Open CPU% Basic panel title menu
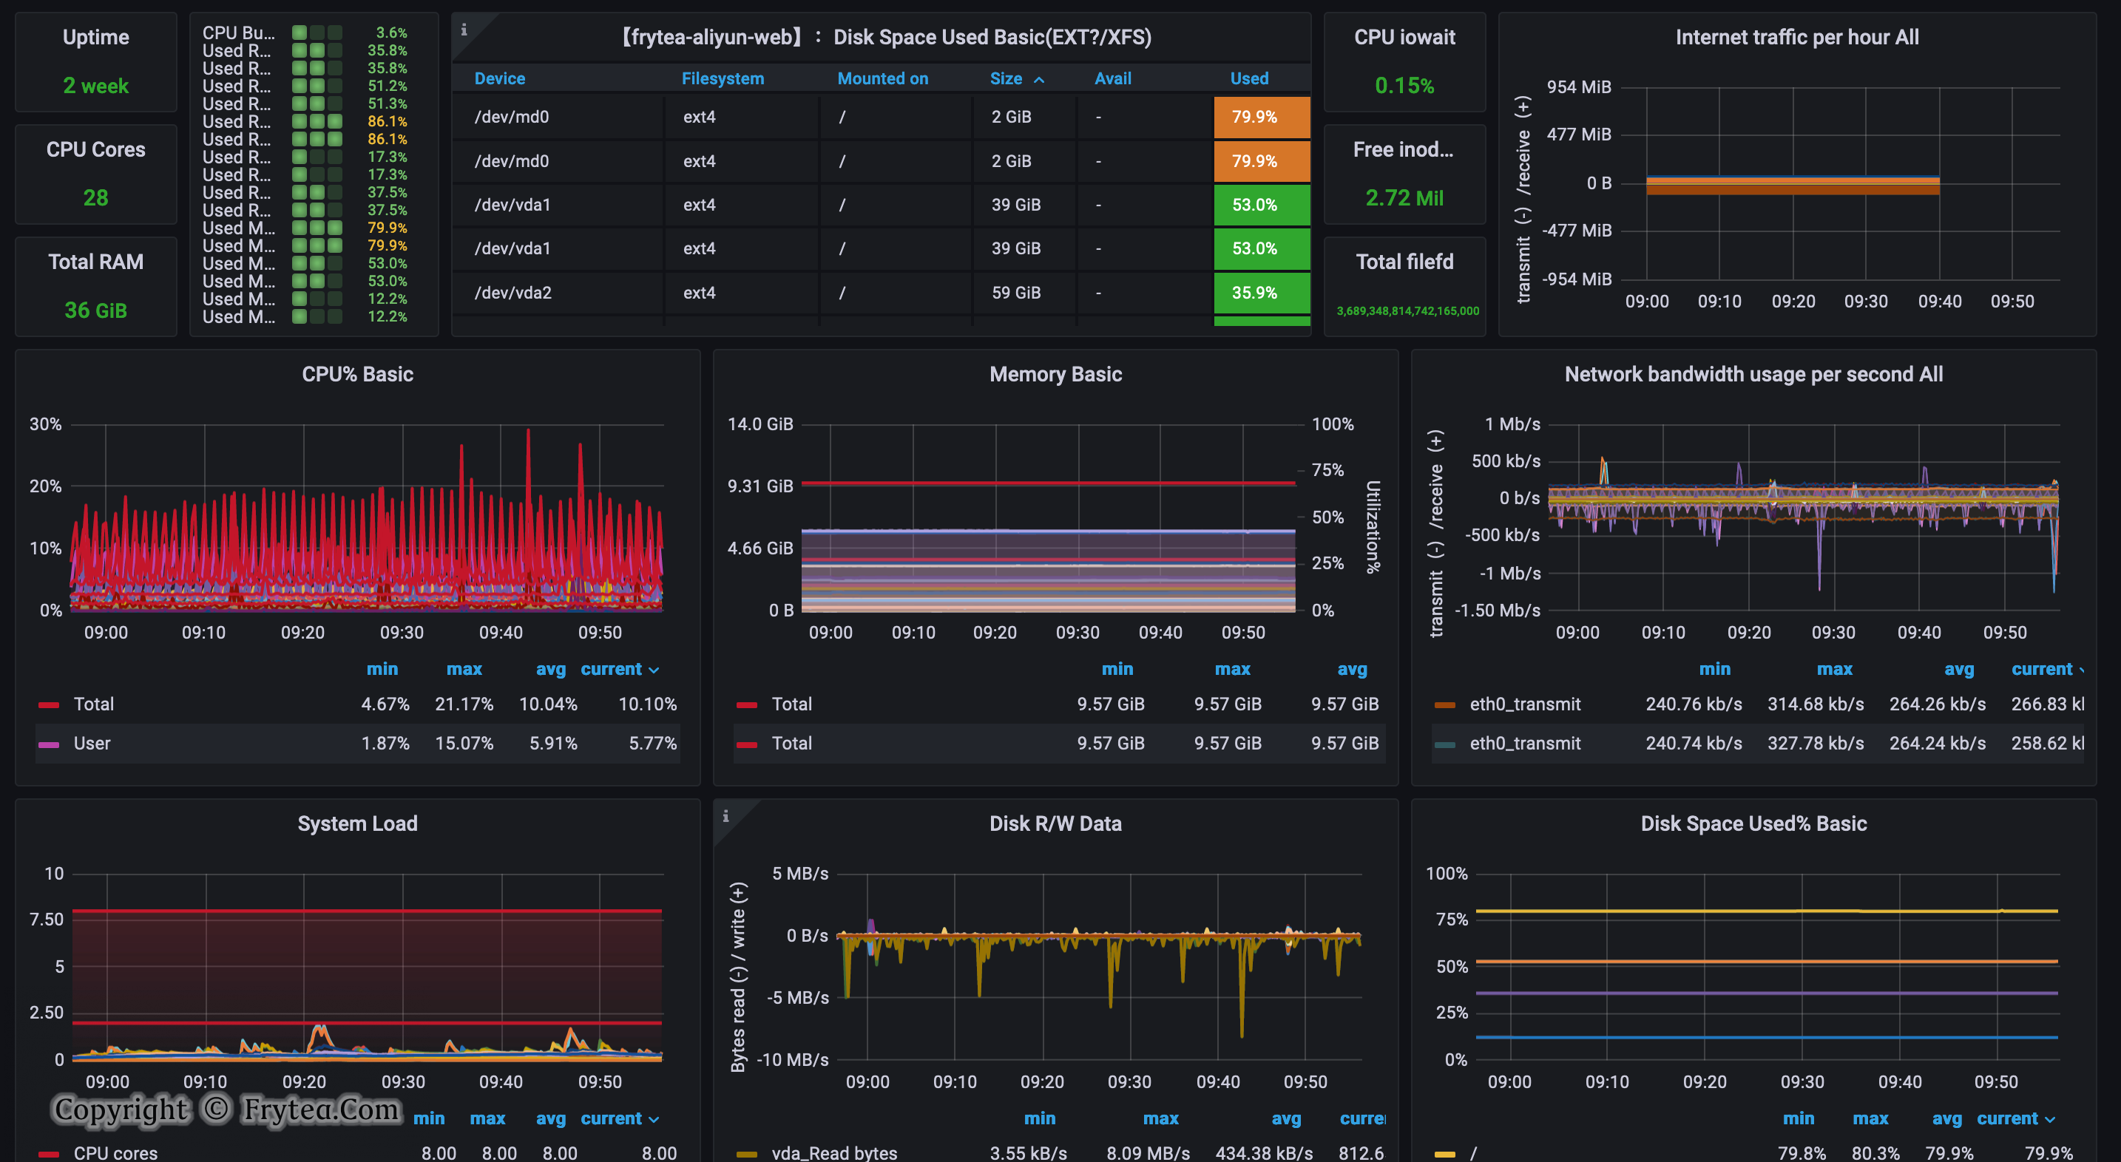 (357, 373)
